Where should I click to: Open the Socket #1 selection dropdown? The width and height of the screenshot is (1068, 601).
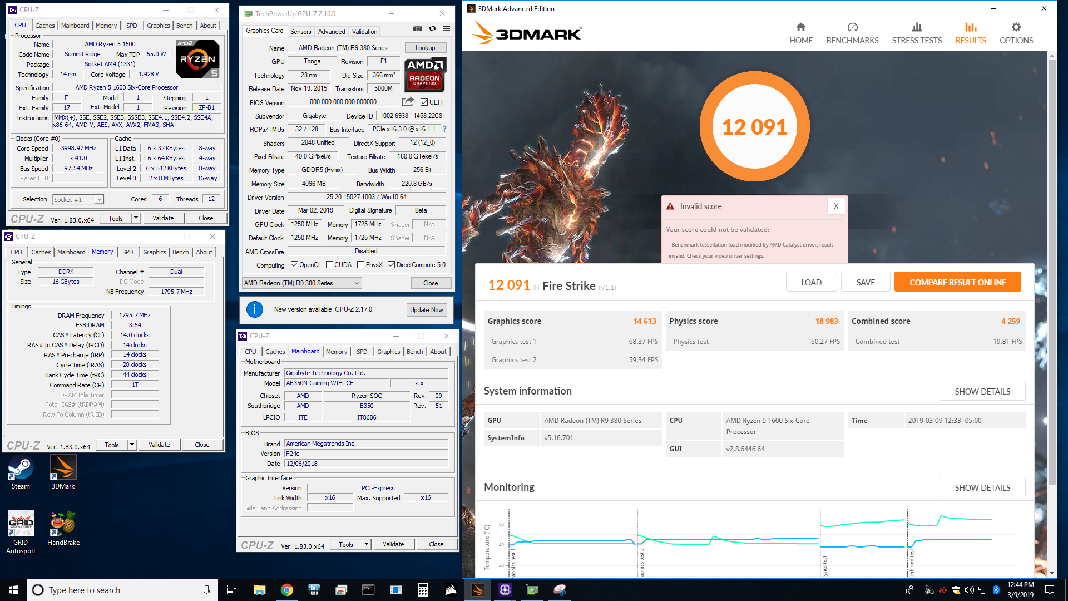78,199
